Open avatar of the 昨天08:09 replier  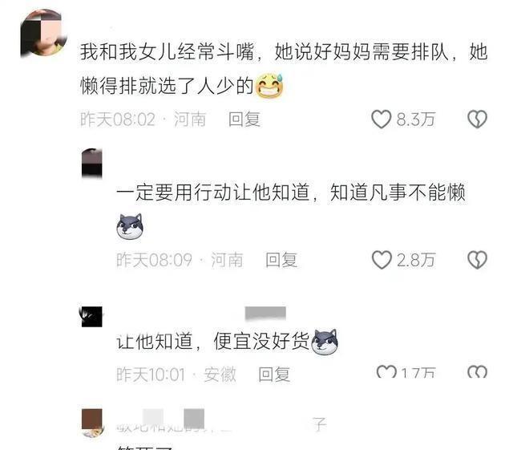[x=92, y=163]
